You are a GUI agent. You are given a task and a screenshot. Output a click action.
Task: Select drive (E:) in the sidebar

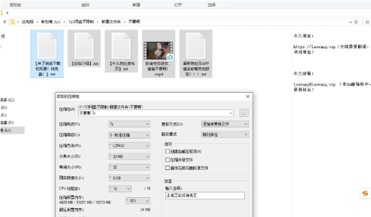point(4,115)
